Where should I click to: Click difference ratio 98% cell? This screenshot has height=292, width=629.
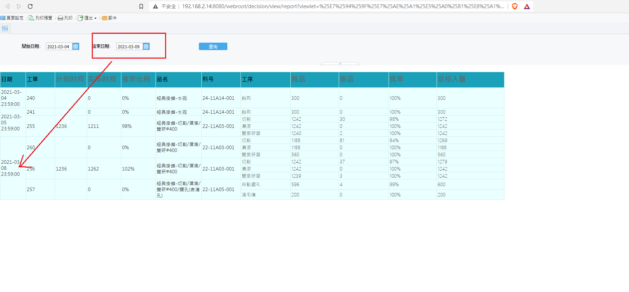(138, 126)
